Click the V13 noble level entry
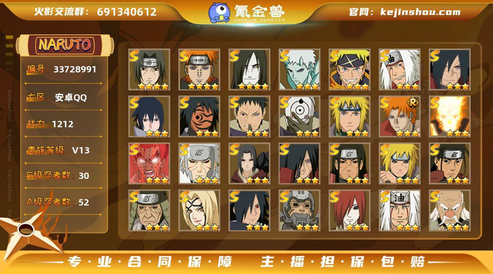This screenshot has width=493, height=274. [64, 150]
